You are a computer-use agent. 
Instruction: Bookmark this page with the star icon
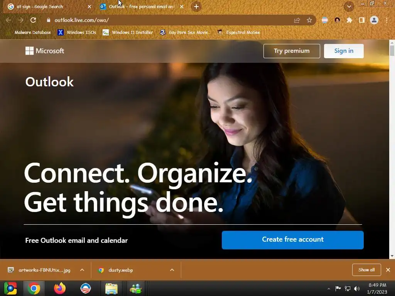click(x=309, y=20)
